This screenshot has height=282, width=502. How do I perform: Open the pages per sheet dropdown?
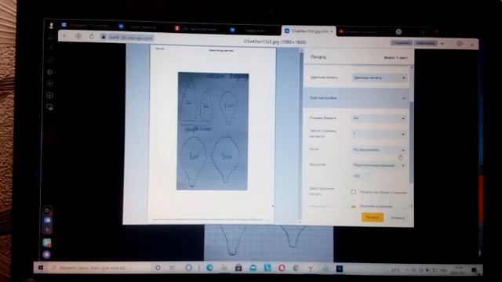379,134
